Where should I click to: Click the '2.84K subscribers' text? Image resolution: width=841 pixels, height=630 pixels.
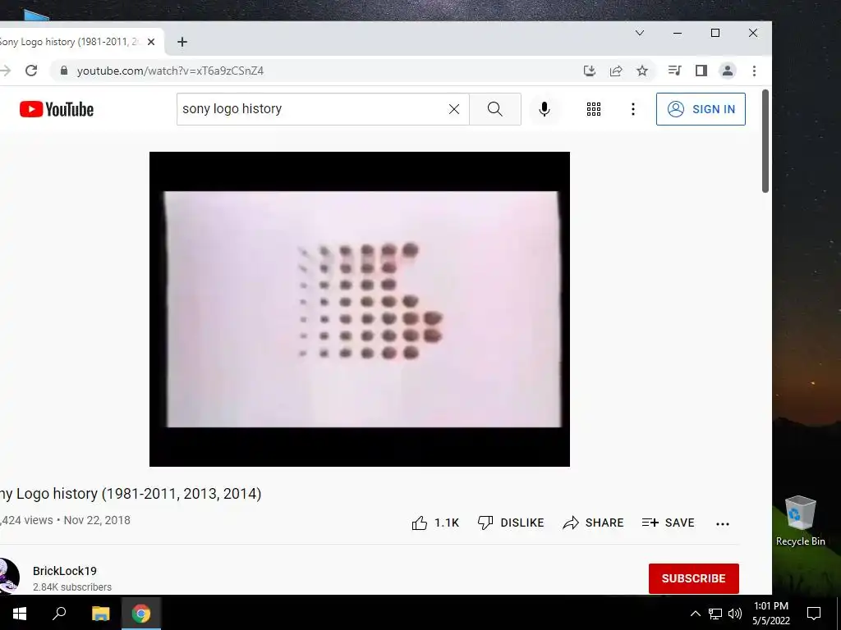click(72, 587)
